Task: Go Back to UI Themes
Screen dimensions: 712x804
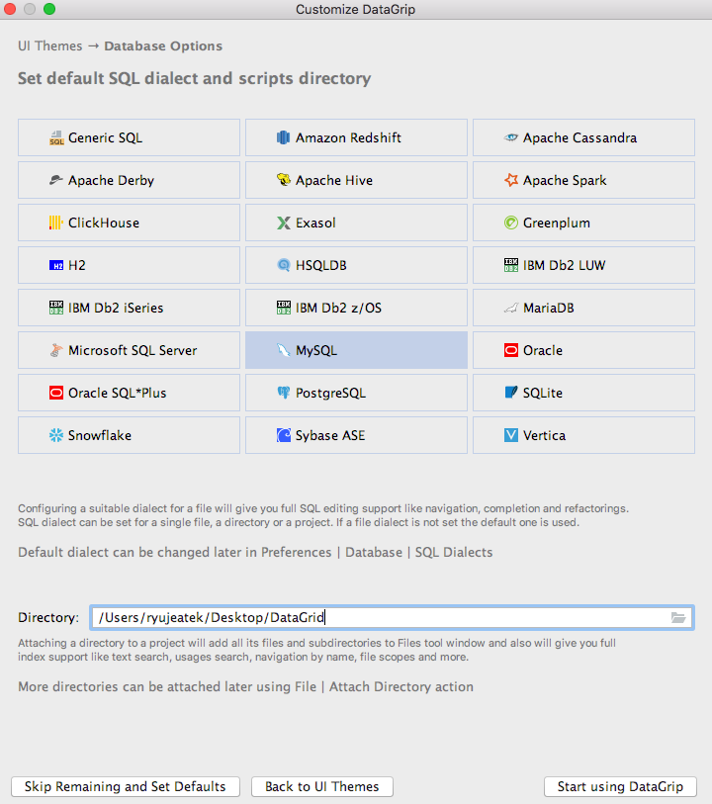Action: (322, 787)
